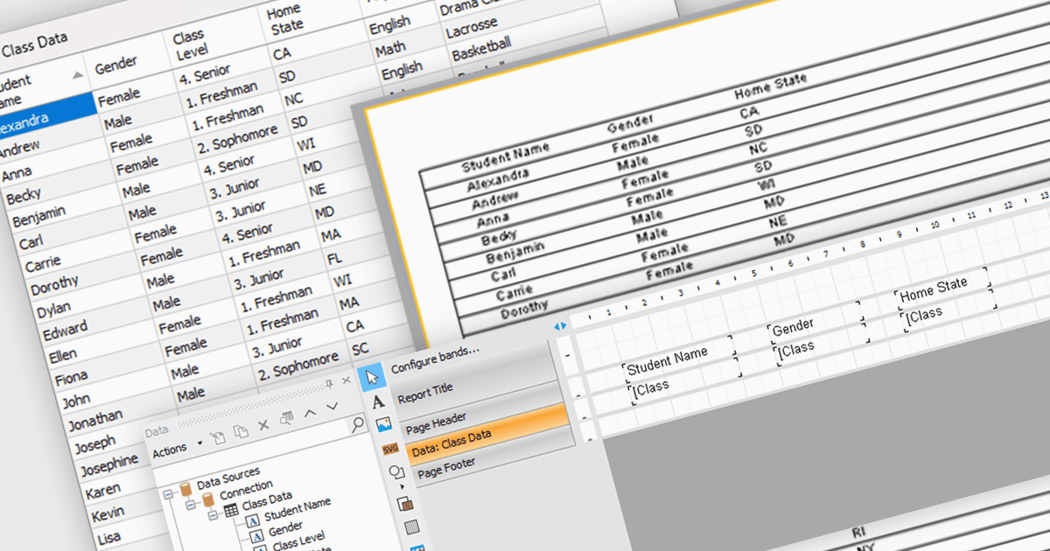The width and height of the screenshot is (1050, 551).
Task: Close the Data panel
Action: [346, 381]
